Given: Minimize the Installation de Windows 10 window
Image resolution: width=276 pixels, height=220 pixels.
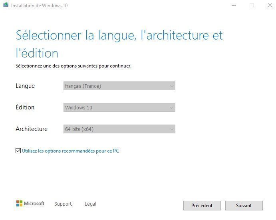Looking at the screenshot, I should 233,5.
